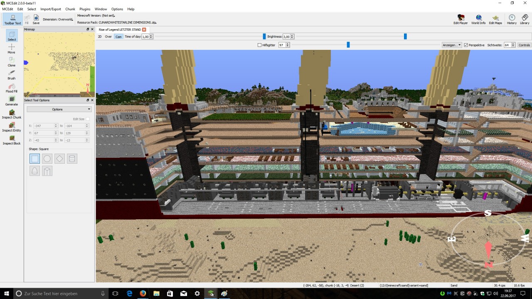The width and height of the screenshot is (532, 299).
Task: Select the Move tool
Action: 11,49
